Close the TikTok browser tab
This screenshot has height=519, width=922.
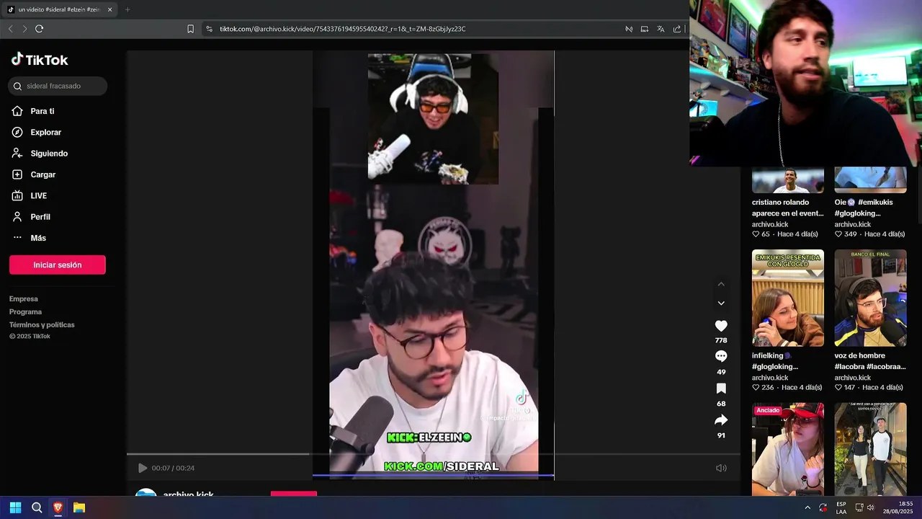pyautogui.click(x=109, y=9)
